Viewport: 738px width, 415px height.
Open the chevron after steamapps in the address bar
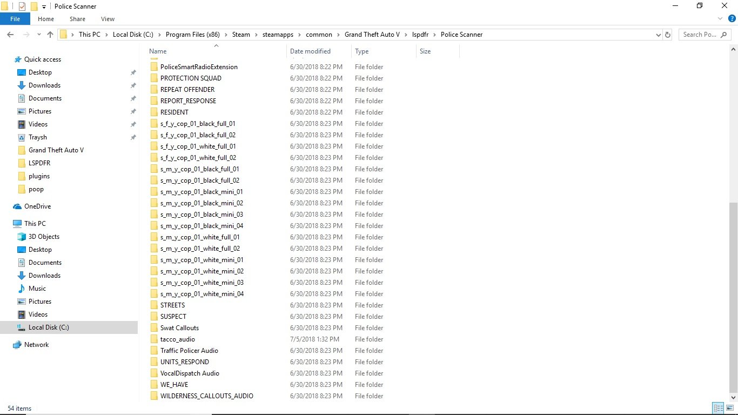[x=300, y=35]
